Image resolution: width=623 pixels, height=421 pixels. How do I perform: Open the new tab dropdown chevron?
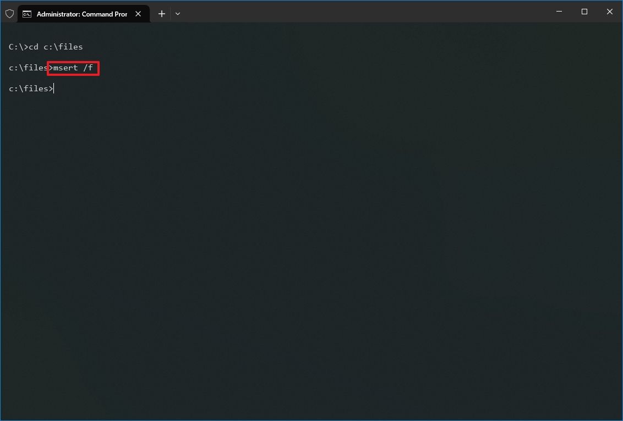(x=177, y=13)
